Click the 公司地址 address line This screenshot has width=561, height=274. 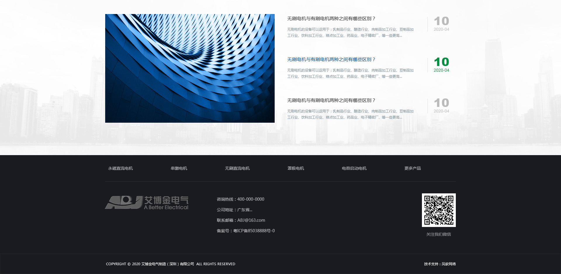pyautogui.click(x=234, y=210)
